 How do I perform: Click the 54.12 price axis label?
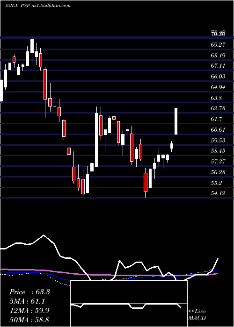coord(218,193)
